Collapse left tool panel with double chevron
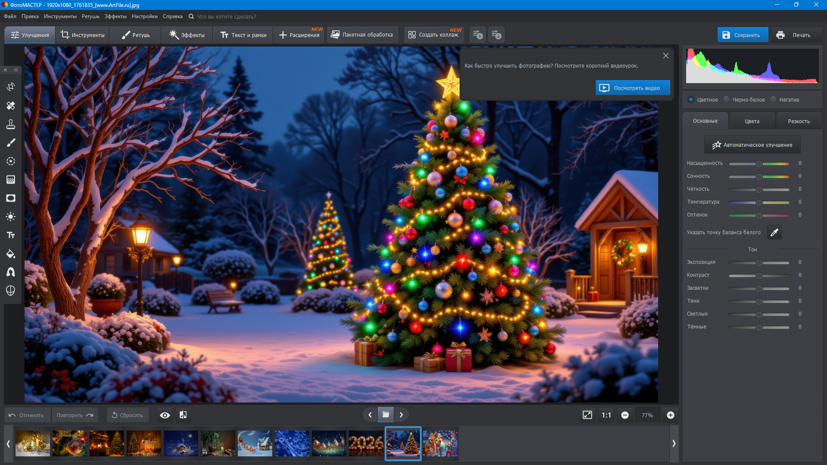This screenshot has height=465, width=827. [x=16, y=70]
